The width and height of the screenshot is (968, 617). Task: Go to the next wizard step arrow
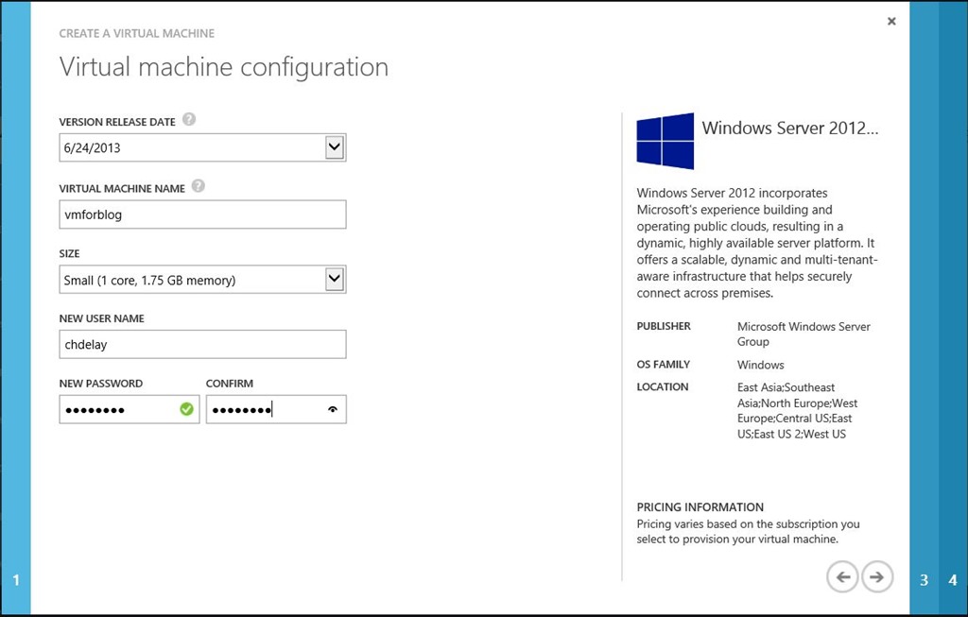coord(876,577)
